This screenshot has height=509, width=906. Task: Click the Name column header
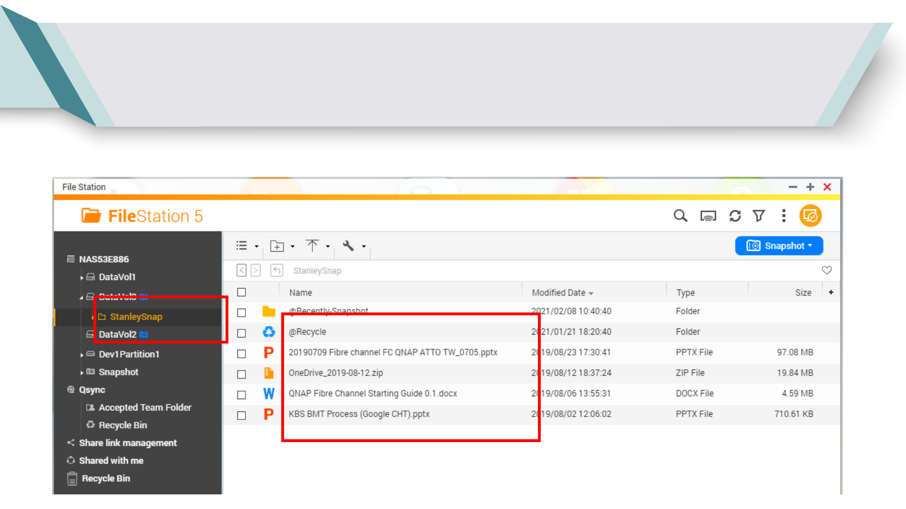301,293
